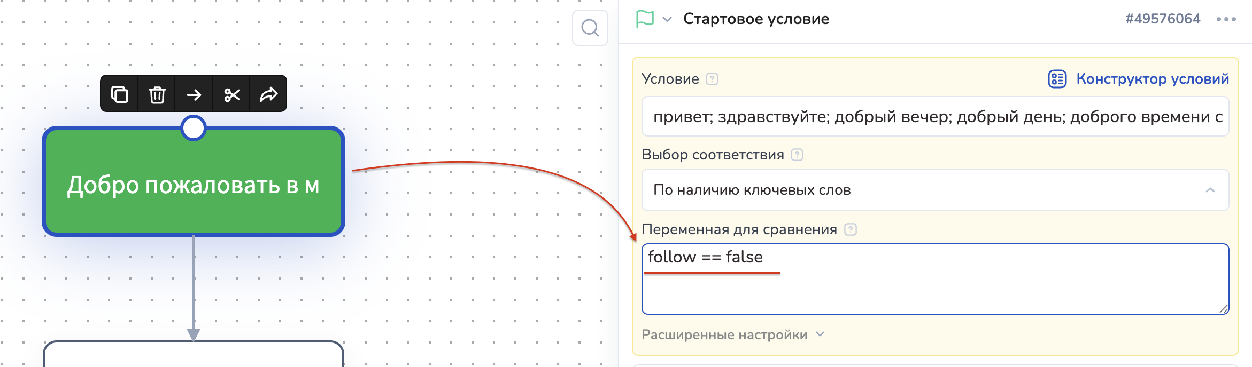Screen dimensions: 1252x367
Task: Open the three-dots more options menu
Action: (x=1226, y=19)
